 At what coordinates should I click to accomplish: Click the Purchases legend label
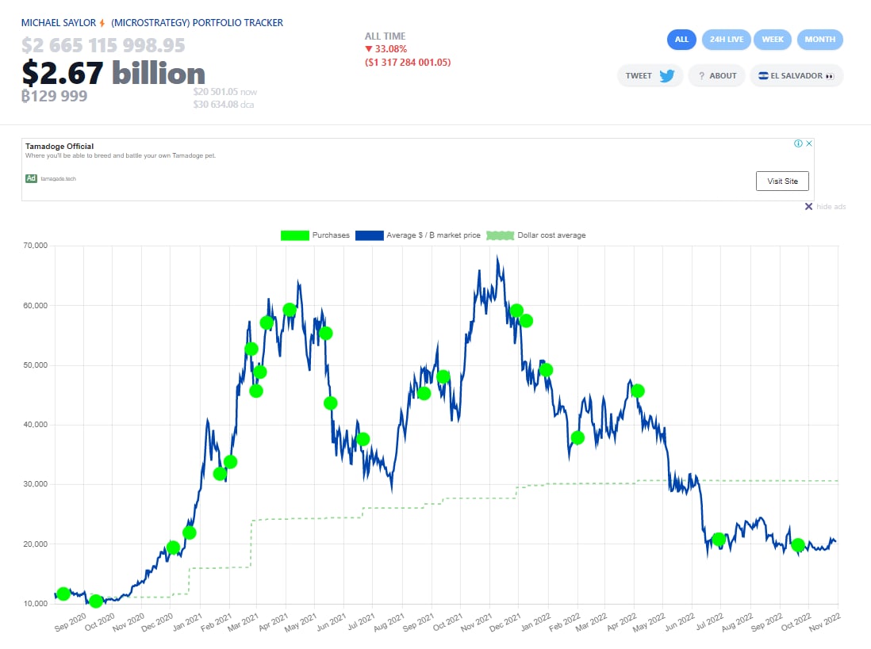point(331,235)
